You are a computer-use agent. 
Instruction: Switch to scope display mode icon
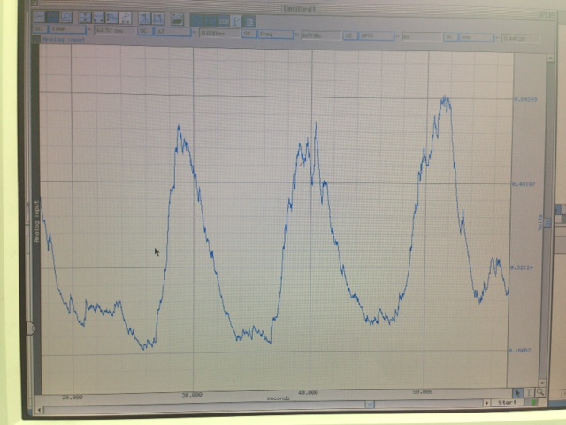(x=54, y=17)
